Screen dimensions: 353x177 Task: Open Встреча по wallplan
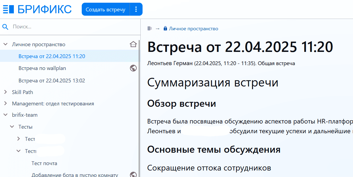tap(42, 68)
